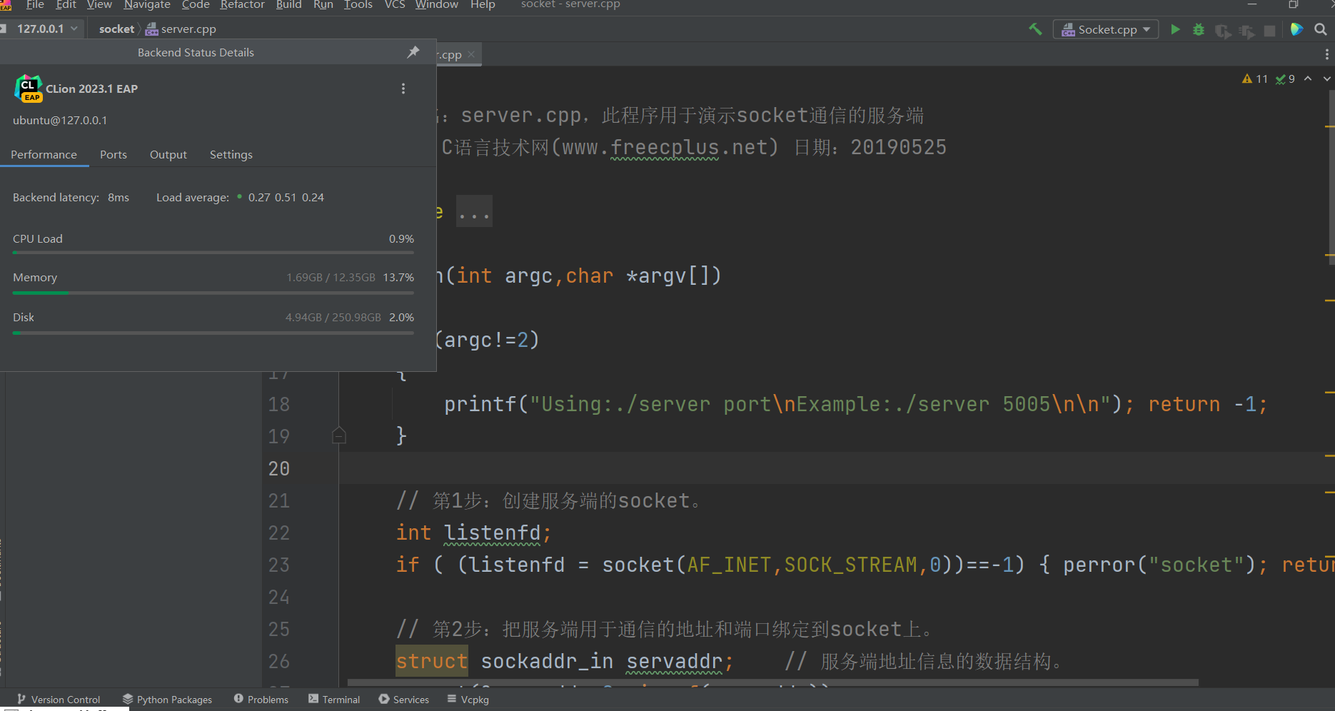Open Version Control tool window
The image size is (1335, 711).
(59, 700)
